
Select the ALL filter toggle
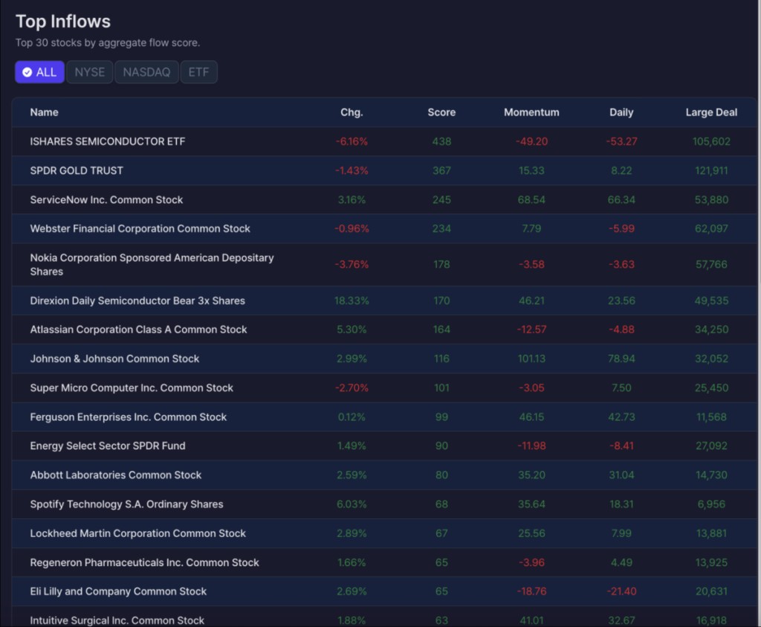click(x=40, y=72)
